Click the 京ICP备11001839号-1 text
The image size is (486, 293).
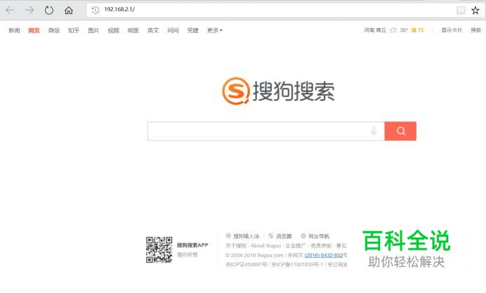(x=297, y=264)
